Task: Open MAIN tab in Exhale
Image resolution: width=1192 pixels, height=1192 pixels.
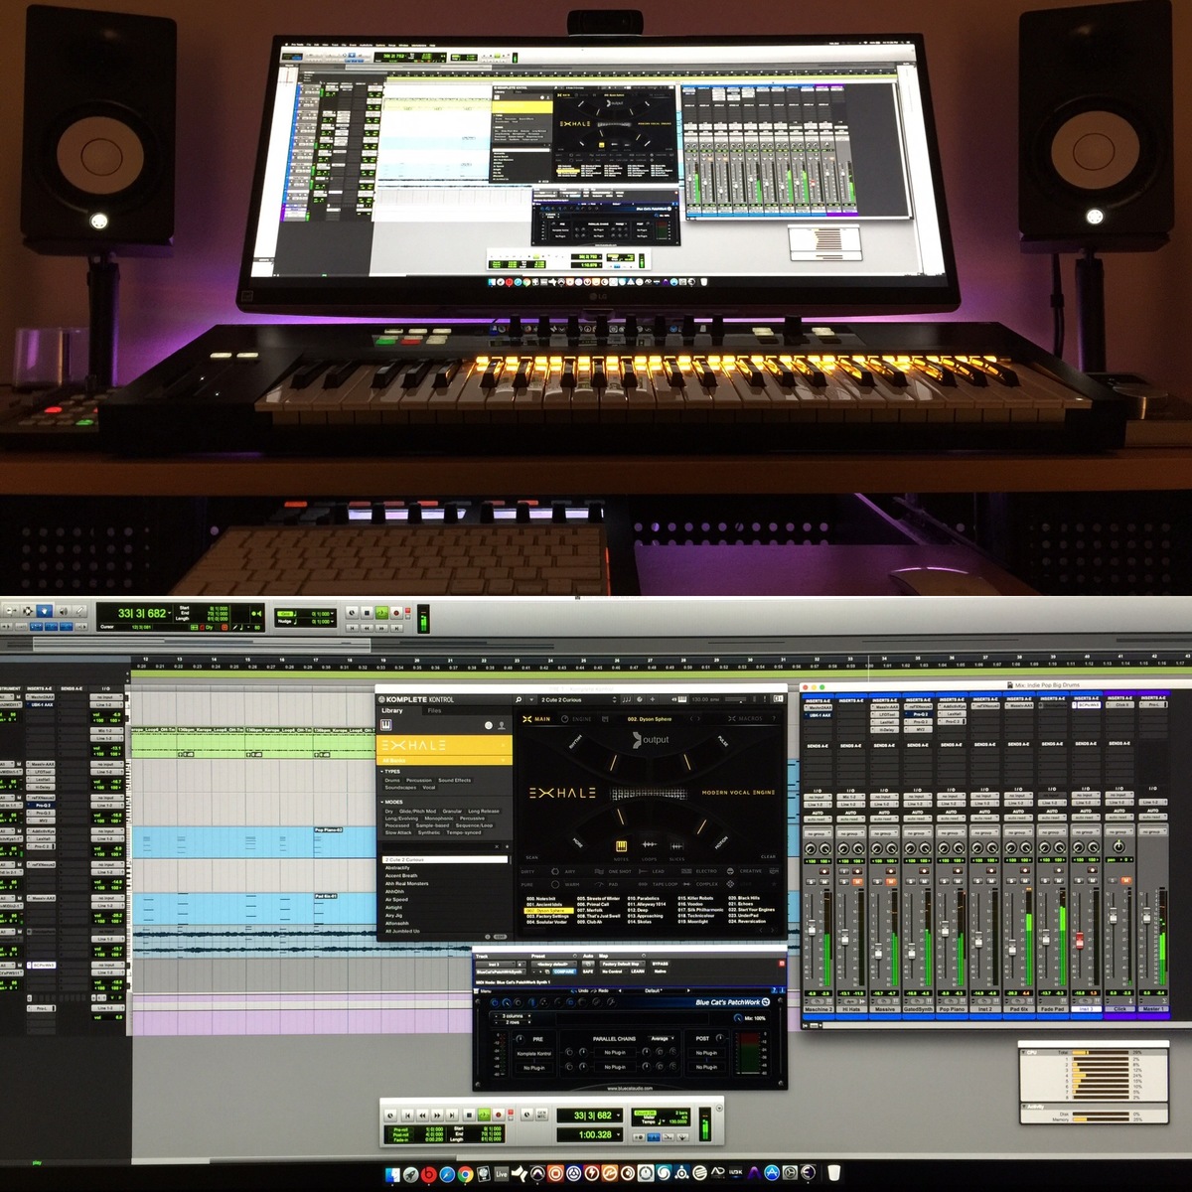Action: click(537, 719)
